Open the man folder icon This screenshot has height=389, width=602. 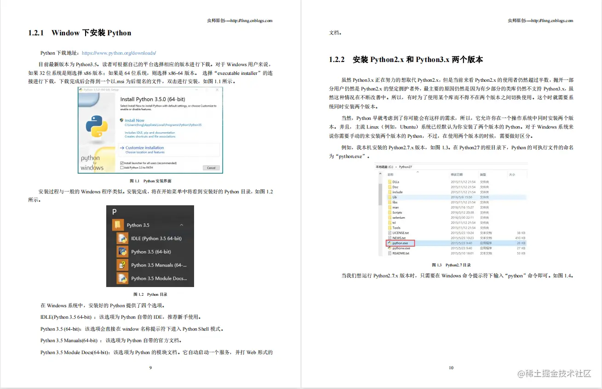tap(389, 208)
